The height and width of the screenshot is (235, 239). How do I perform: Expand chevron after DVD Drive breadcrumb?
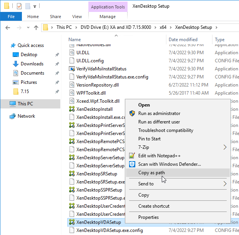point(155,27)
